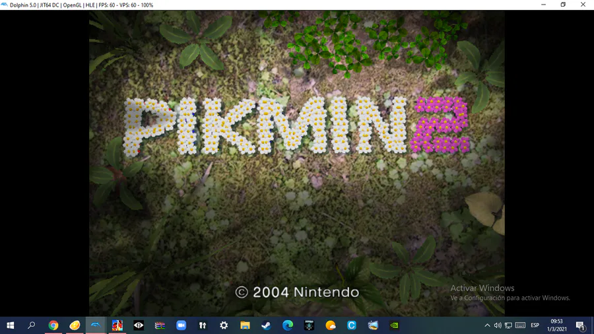Launch WinRAR from the taskbar
Viewport: 594px width, 334px height.
coord(160,325)
